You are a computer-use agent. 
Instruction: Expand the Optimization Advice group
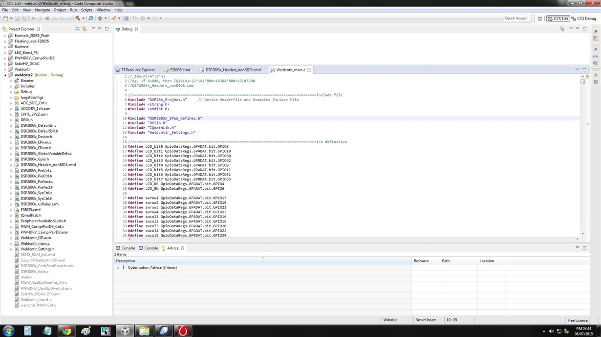pos(118,267)
